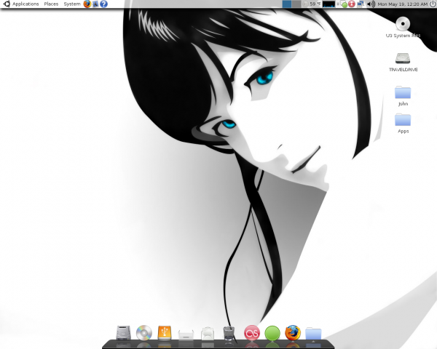Switch to the first blue workspace
This screenshot has height=349, width=437.
point(287,4)
